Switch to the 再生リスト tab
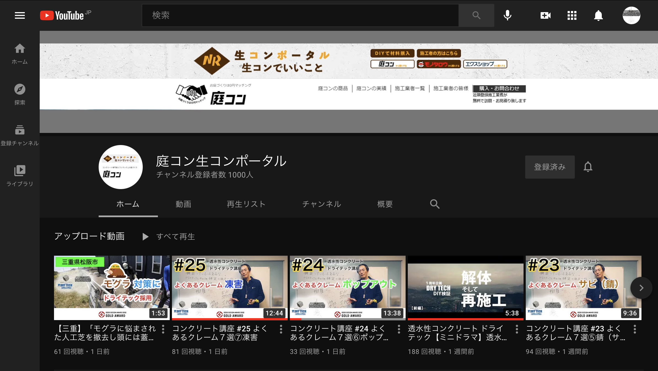 pyautogui.click(x=246, y=204)
